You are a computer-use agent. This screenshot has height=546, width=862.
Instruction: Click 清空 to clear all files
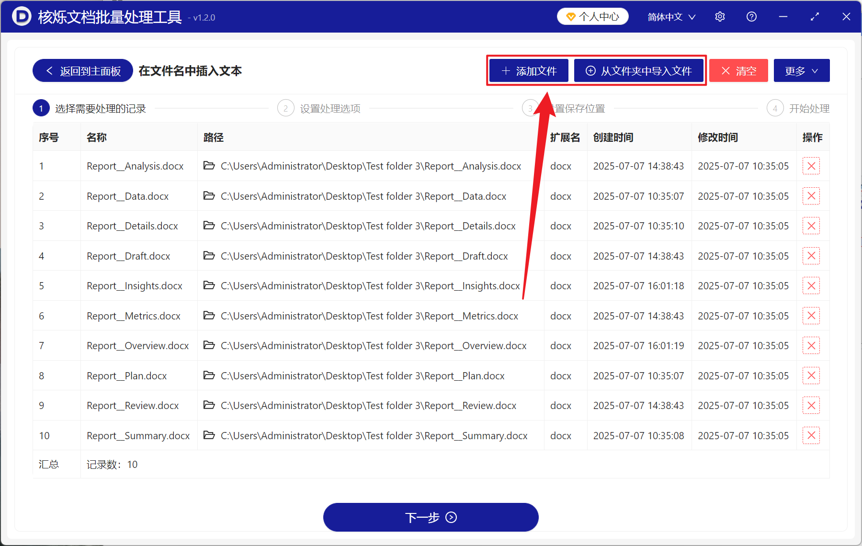coord(738,70)
